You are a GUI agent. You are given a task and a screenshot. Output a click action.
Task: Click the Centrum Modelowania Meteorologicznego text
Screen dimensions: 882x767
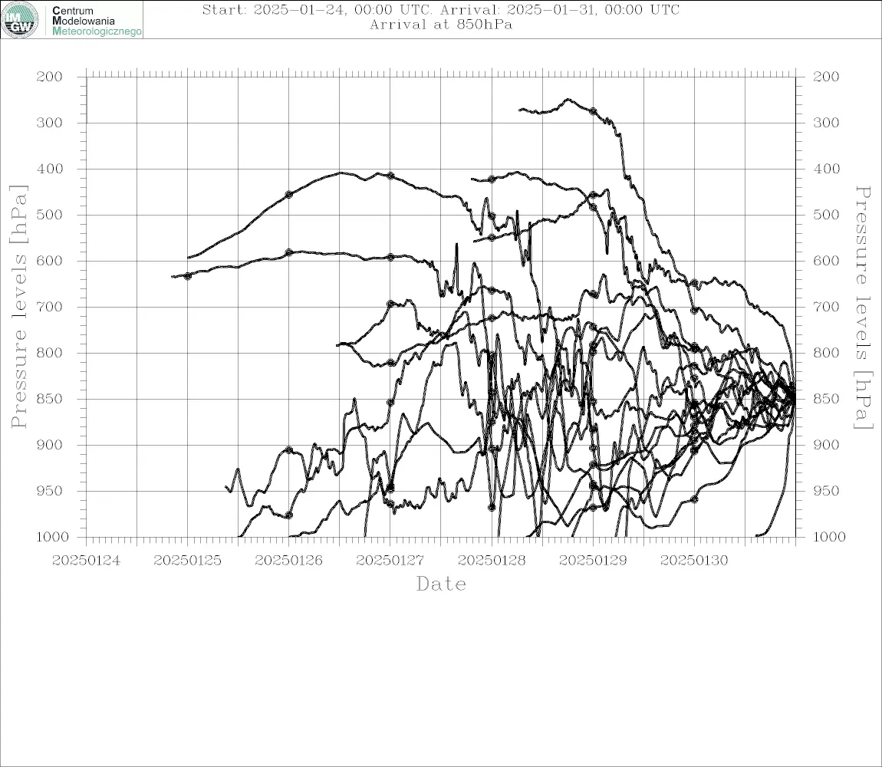tap(96, 21)
